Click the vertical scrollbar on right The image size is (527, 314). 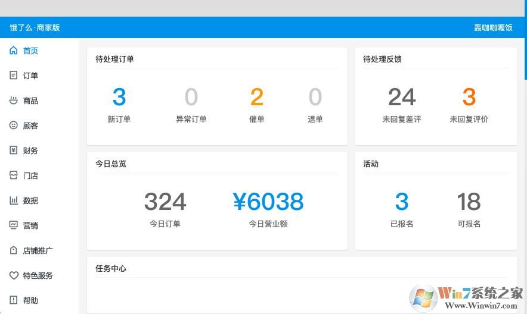525,59
